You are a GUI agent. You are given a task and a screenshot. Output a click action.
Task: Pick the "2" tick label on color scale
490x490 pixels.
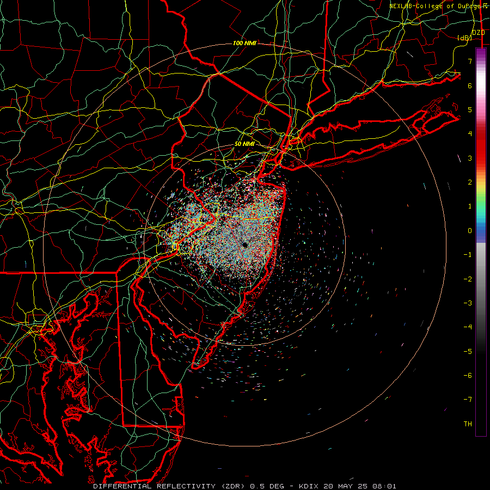[x=470, y=182]
